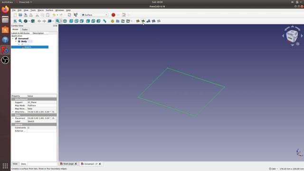
Task: Click the bounding box toggle icon
Action: click(33, 21)
